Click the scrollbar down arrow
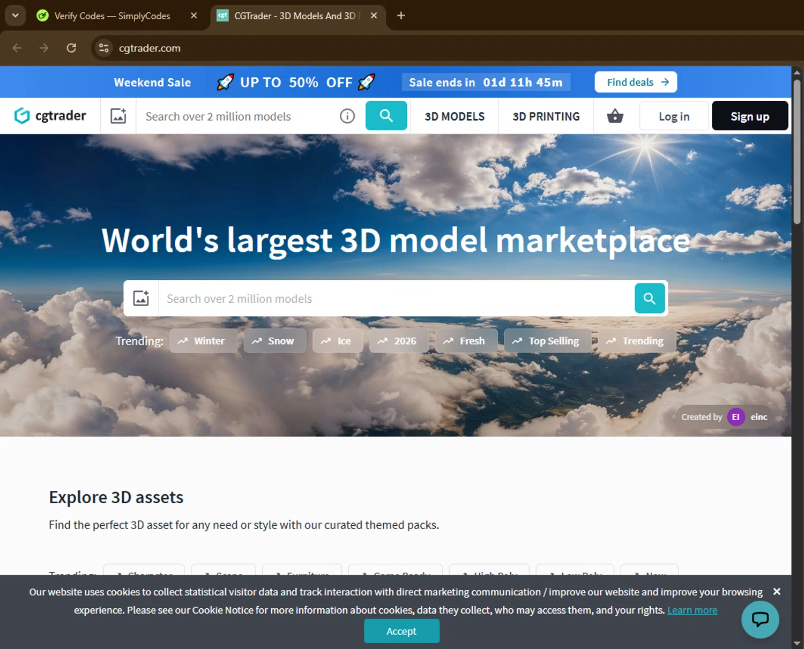 tap(797, 643)
